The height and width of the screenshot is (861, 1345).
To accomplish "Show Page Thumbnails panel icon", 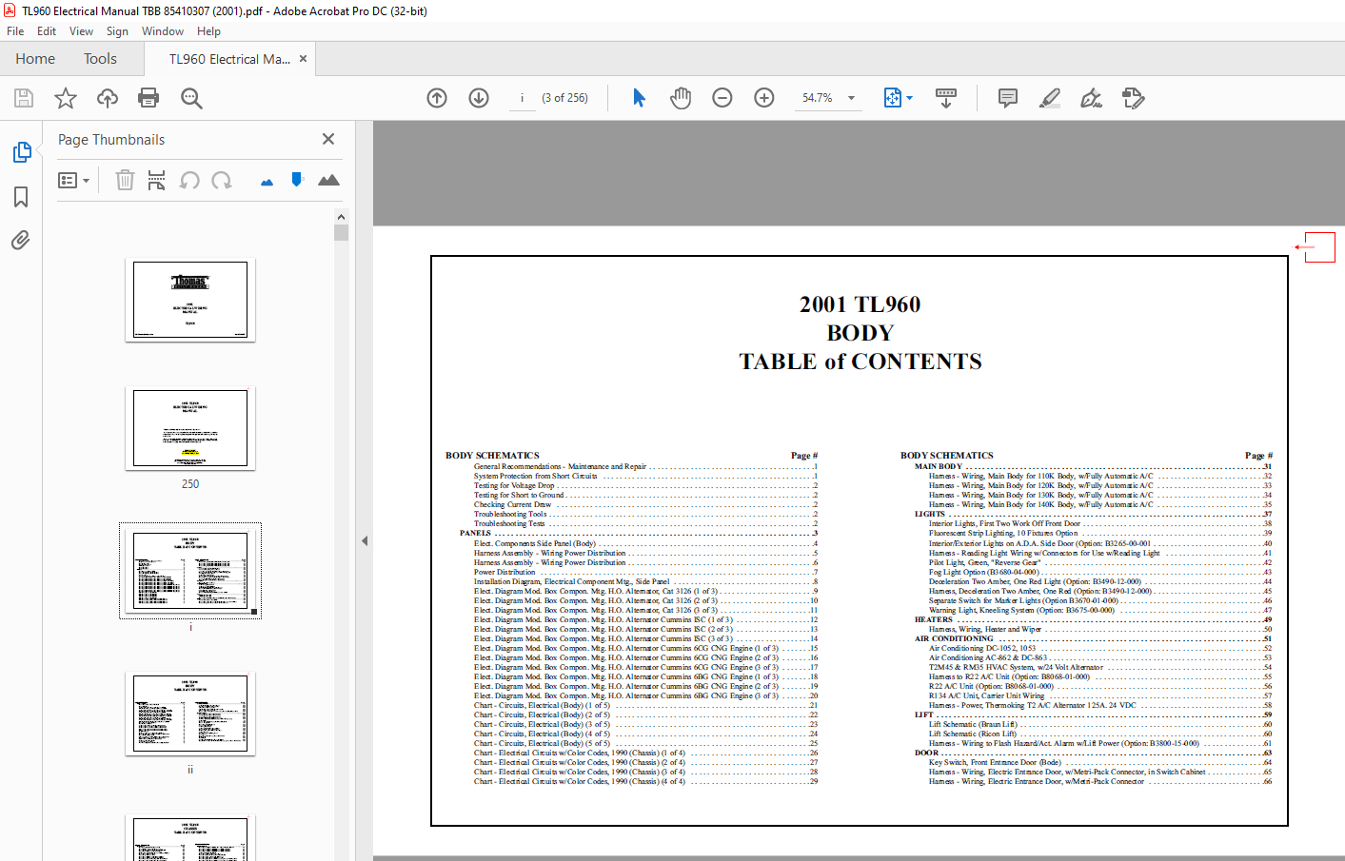I will [21, 152].
